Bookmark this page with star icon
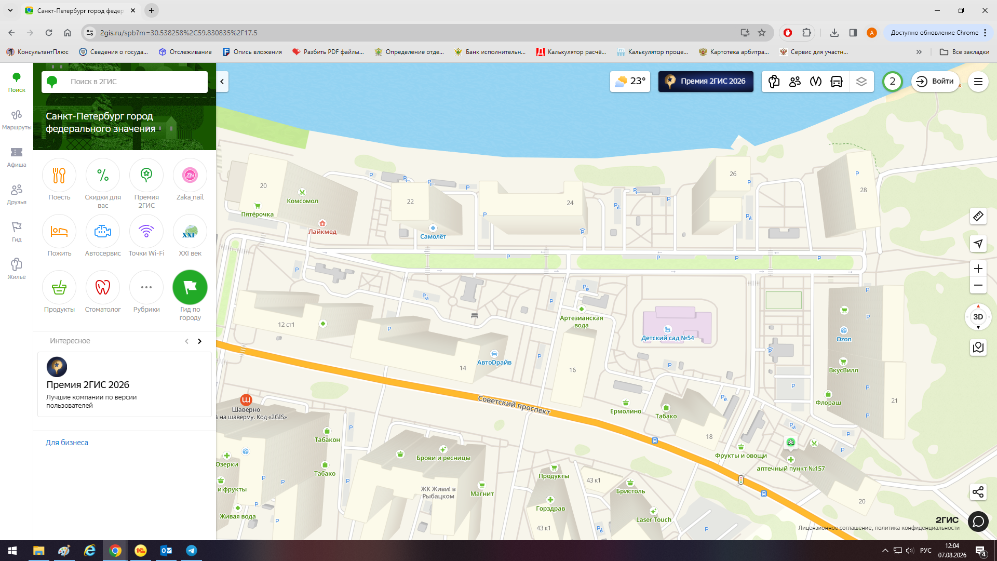 point(762,33)
